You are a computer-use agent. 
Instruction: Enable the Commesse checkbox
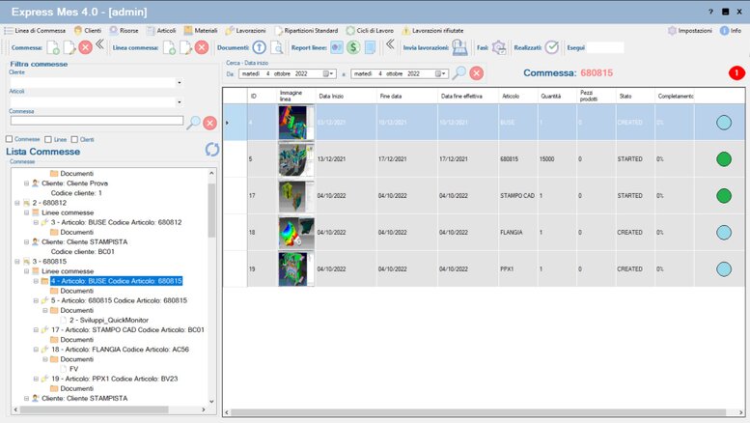pos(10,140)
